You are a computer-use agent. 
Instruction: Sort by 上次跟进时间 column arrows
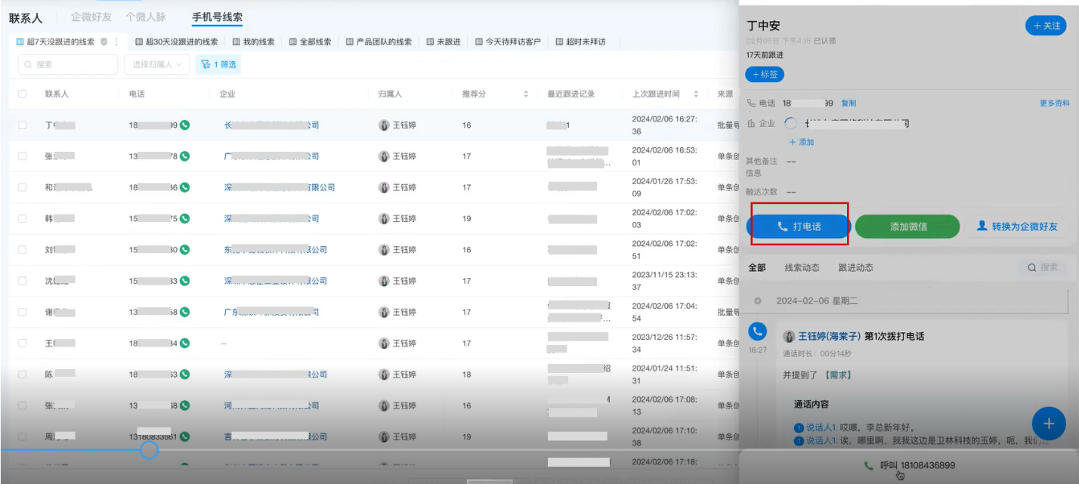[x=696, y=94]
